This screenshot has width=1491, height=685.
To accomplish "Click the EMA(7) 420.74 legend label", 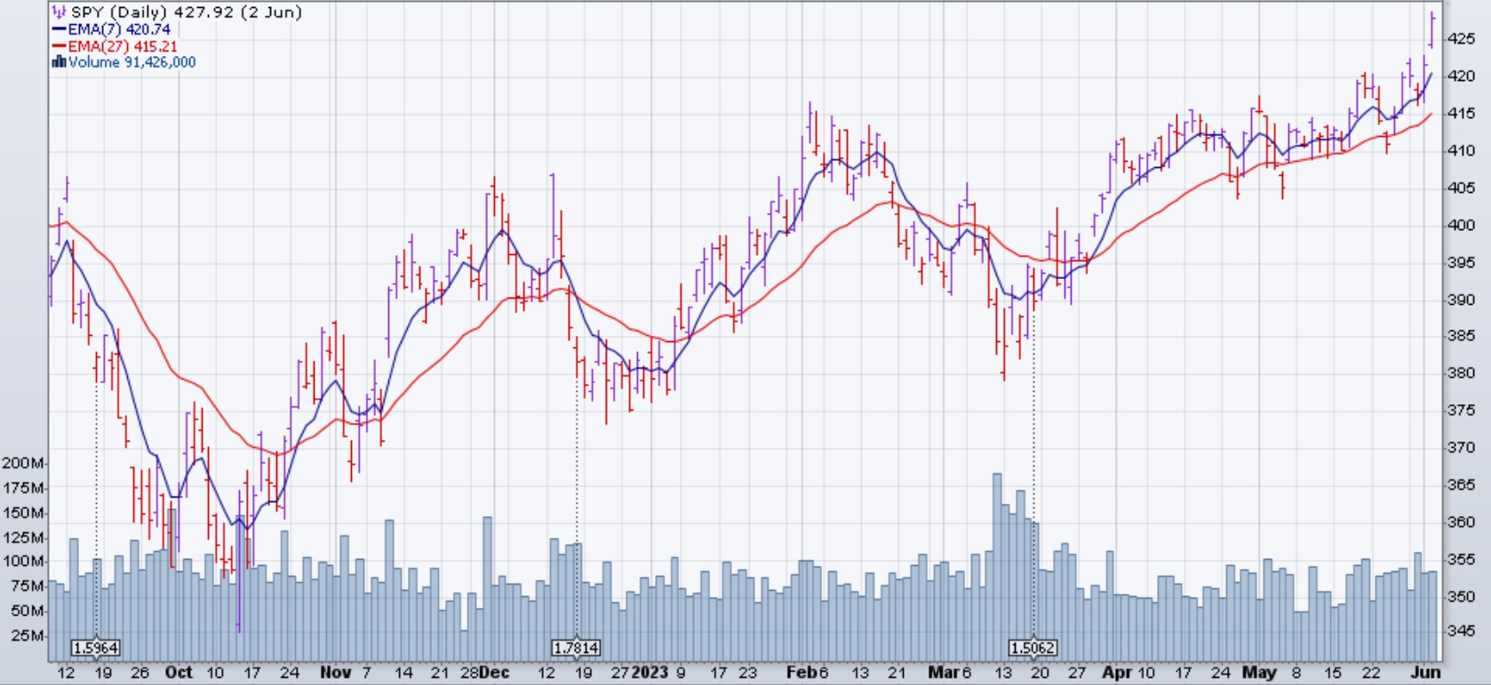I will [x=119, y=29].
